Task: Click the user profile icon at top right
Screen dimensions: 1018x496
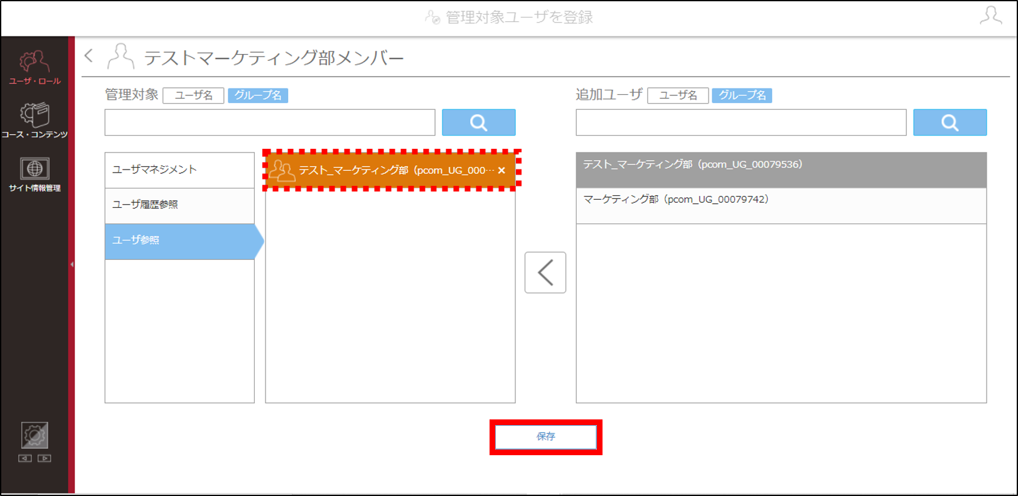Action: (990, 16)
